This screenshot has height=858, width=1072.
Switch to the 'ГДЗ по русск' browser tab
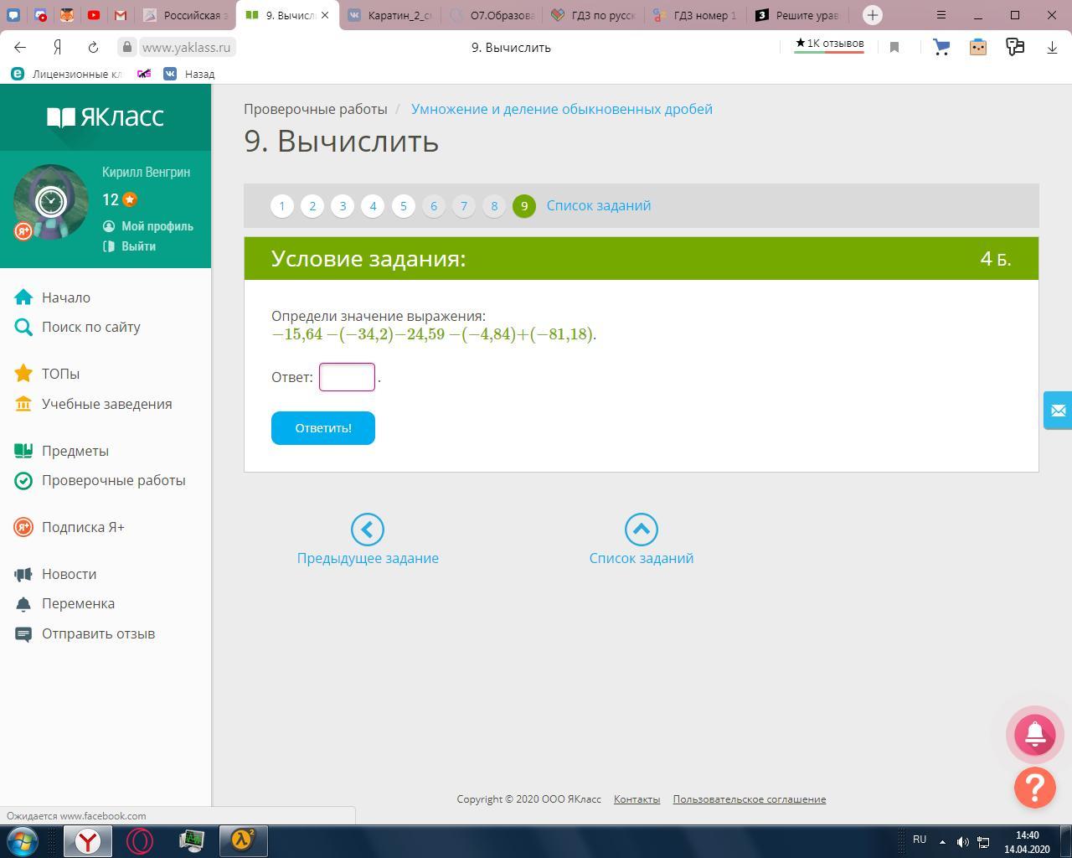[594, 15]
